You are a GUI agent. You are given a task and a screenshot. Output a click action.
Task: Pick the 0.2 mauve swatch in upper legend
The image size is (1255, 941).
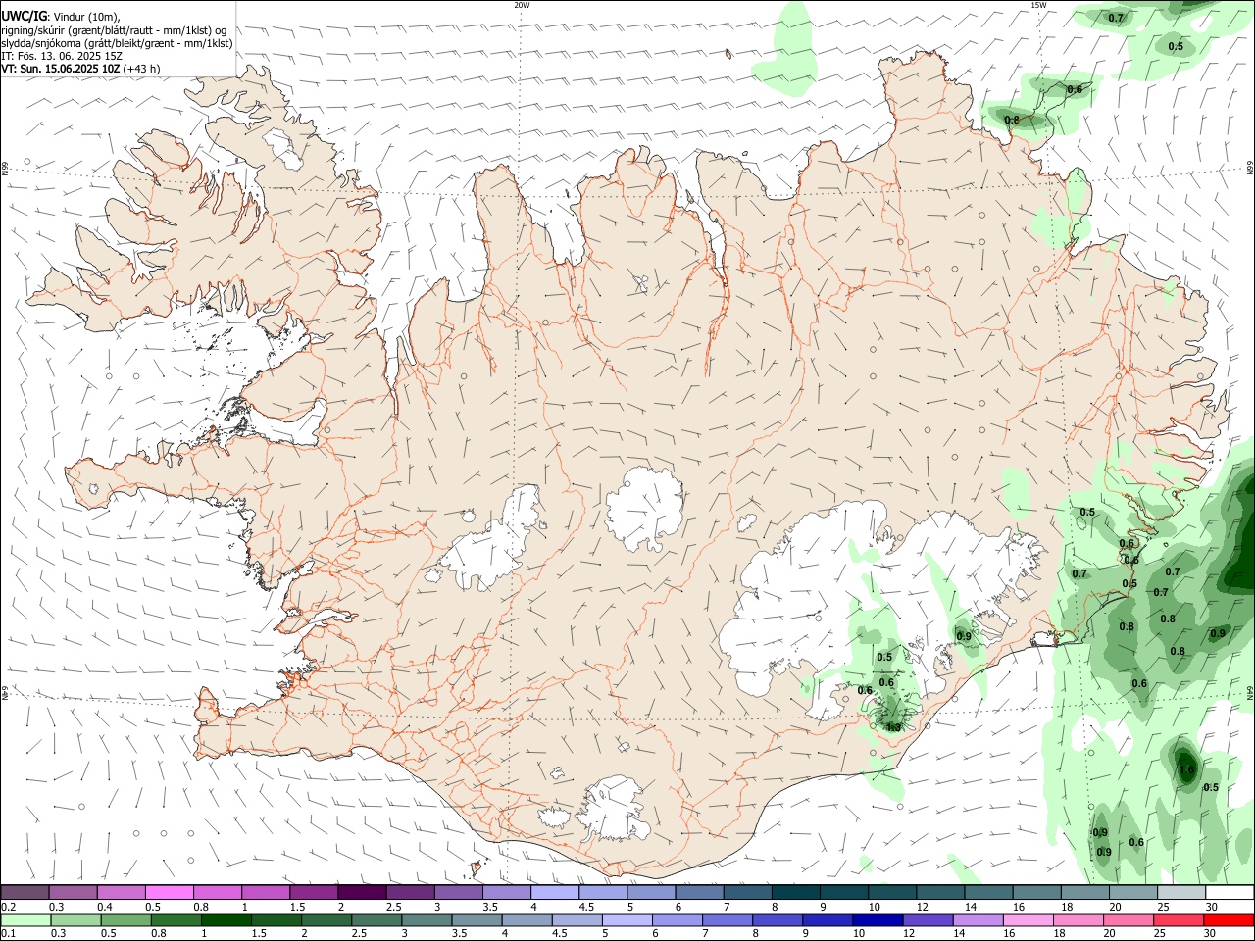(25, 892)
